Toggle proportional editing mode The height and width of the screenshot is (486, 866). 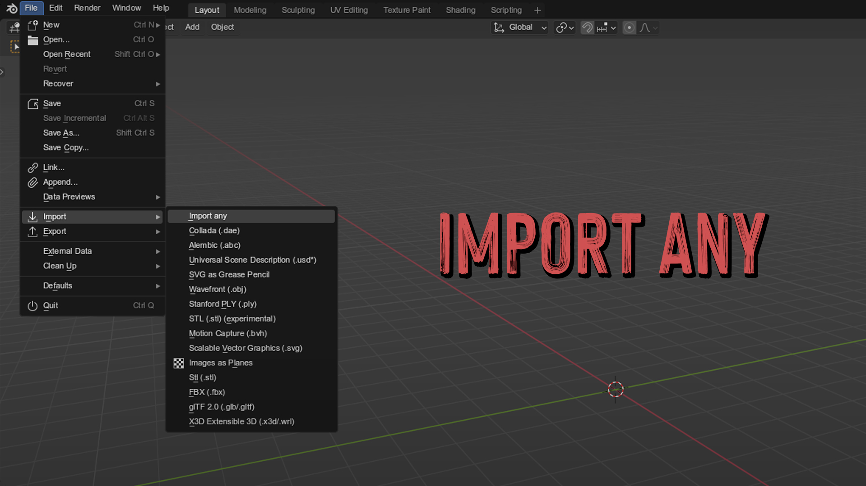point(629,27)
